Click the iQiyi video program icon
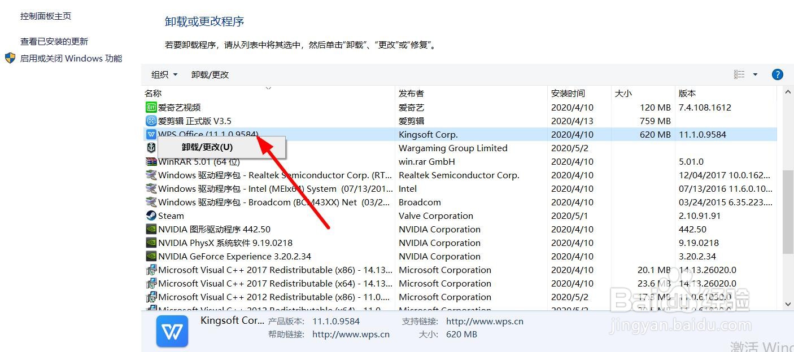This screenshot has width=794, height=352. 151,107
